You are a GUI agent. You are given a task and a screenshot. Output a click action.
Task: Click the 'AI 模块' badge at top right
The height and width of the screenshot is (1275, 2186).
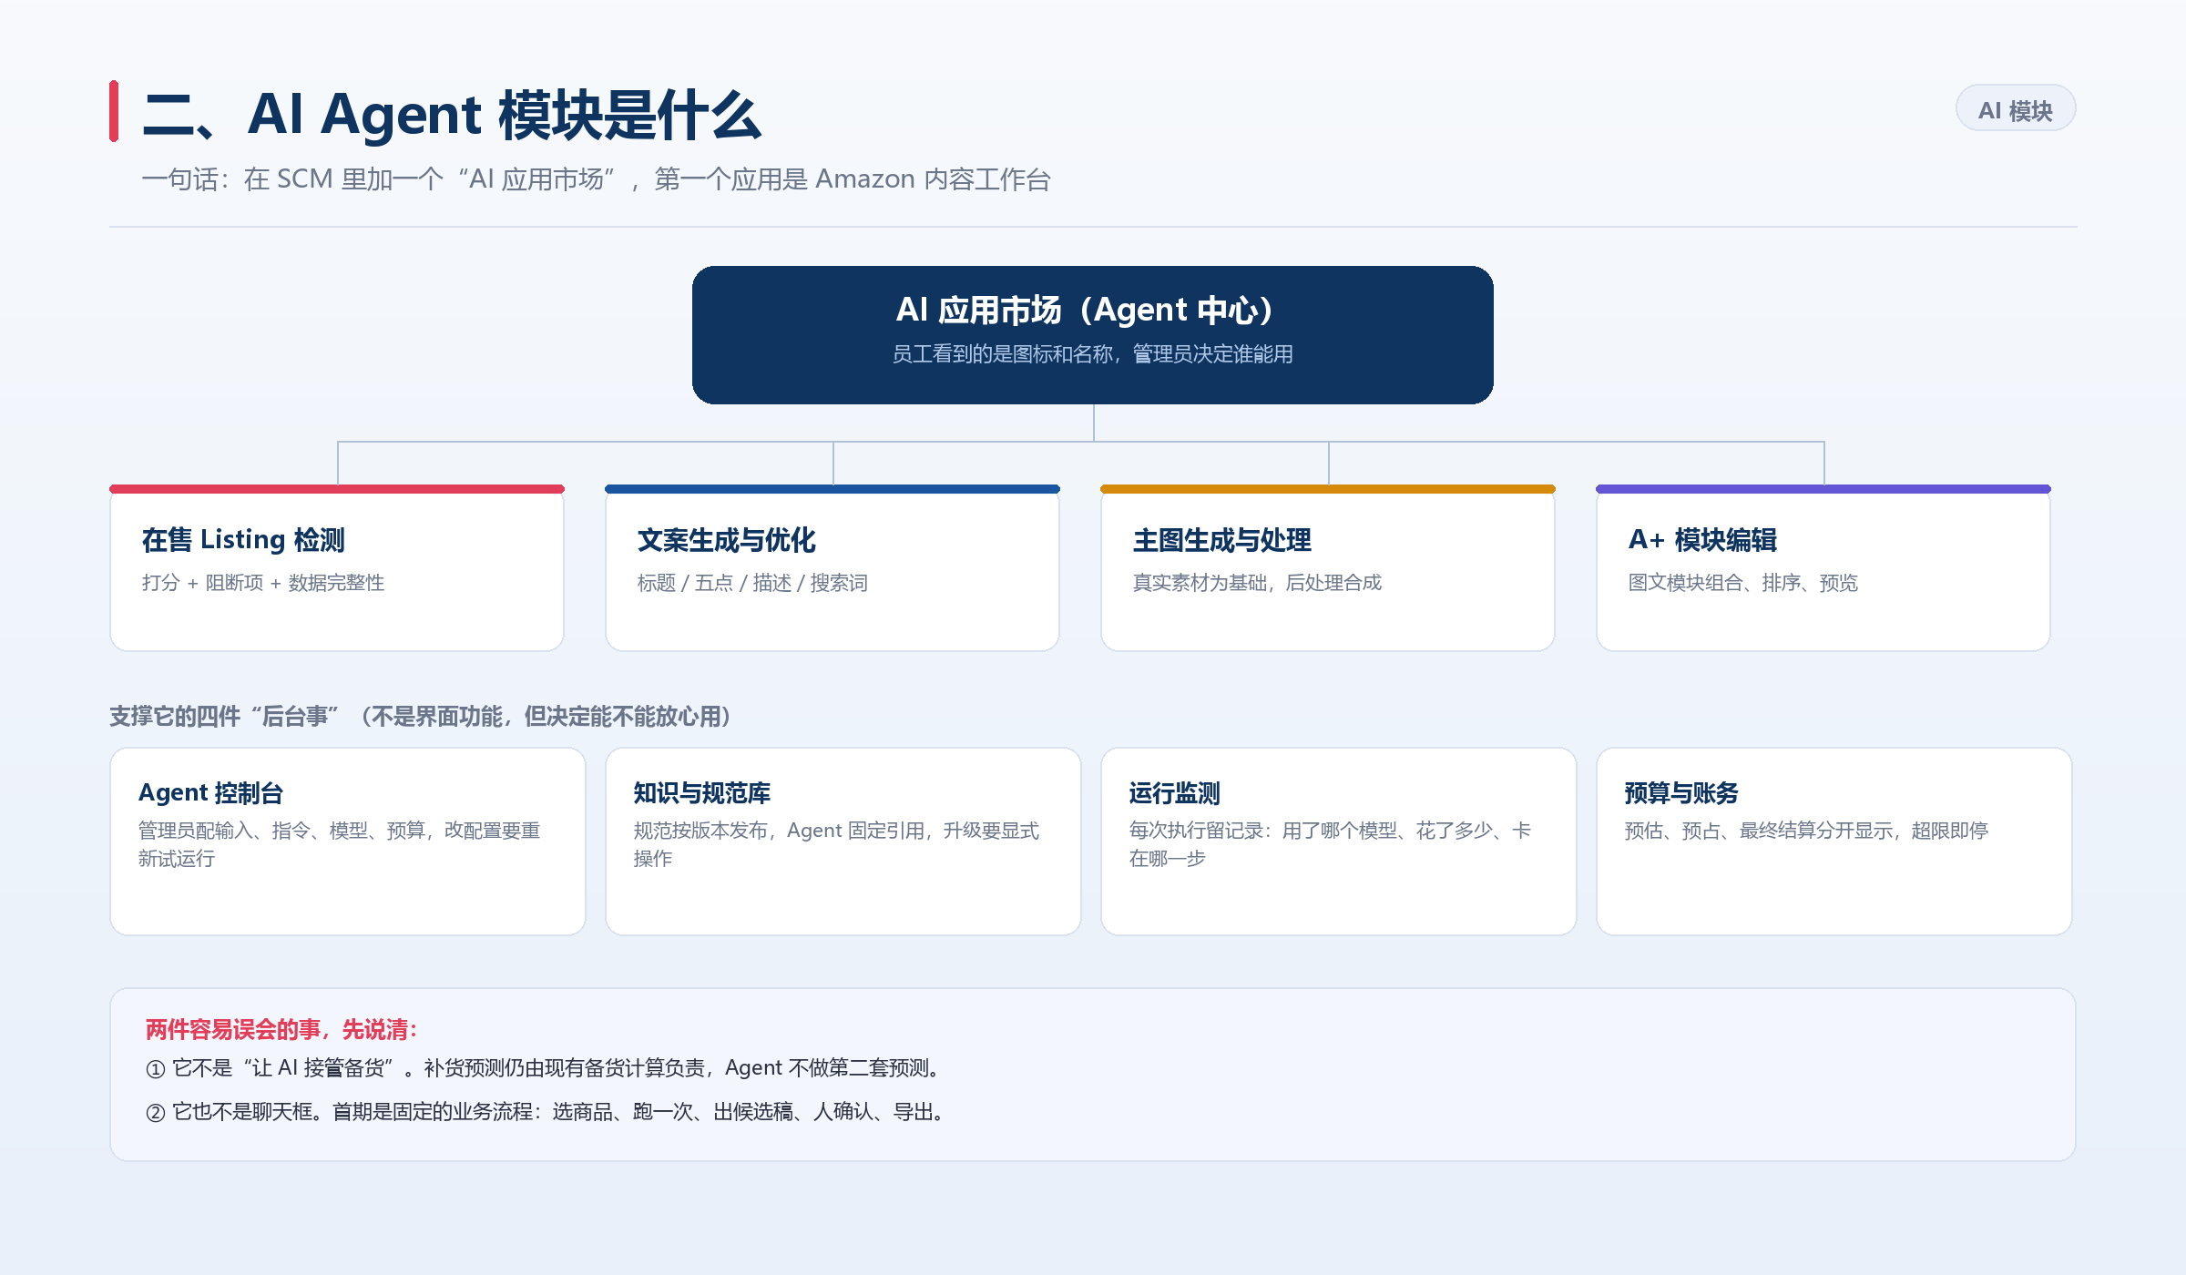tap(2016, 109)
